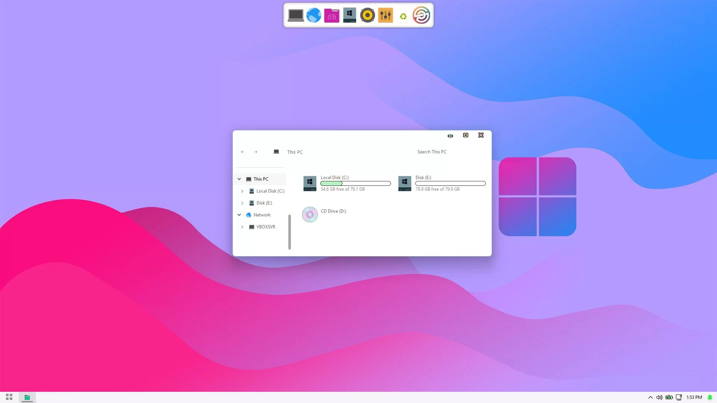Image resolution: width=717 pixels, height=403 pixels.
Task: Select This PC in navigation tree
Action: [261, 179]
